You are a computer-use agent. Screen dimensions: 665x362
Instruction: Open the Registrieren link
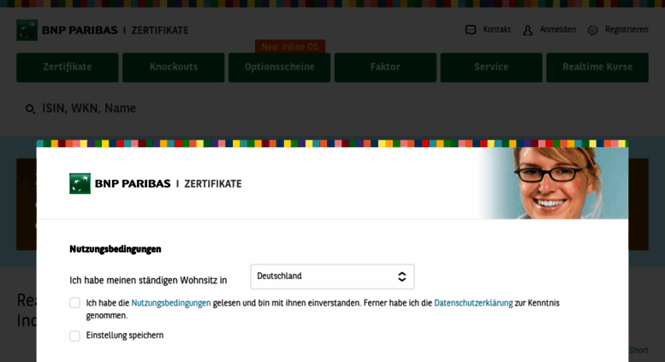click(626, 30)
